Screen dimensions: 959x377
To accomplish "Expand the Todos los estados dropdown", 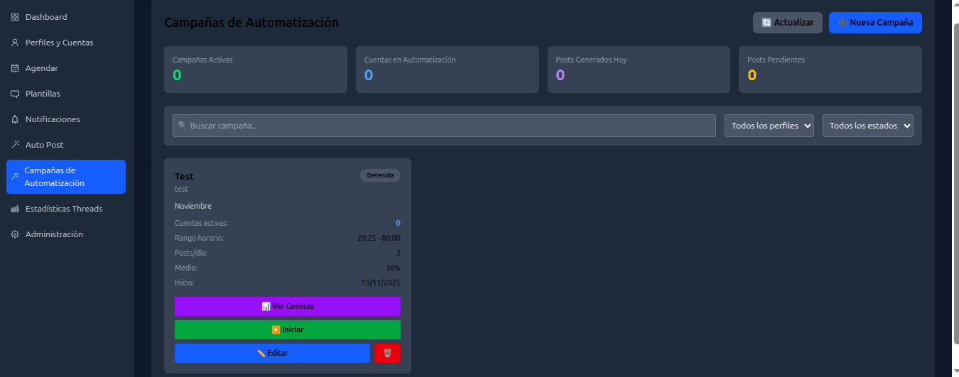I will (x=868, y=126).
